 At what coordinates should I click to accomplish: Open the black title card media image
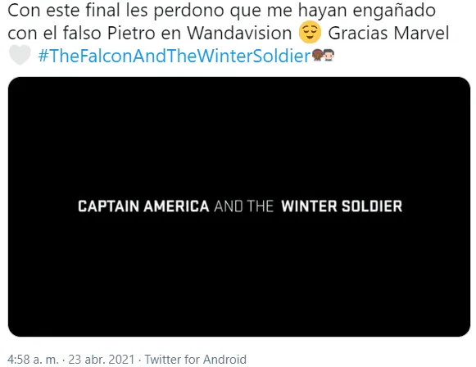239,206
